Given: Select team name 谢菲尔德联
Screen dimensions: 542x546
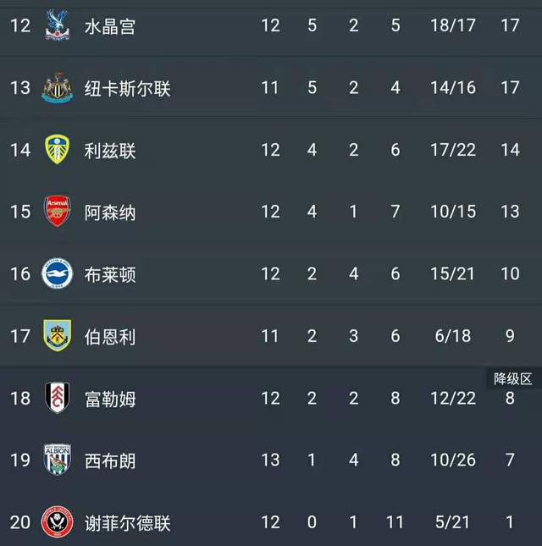Looking at the screenshot, I should pos(128,523).
